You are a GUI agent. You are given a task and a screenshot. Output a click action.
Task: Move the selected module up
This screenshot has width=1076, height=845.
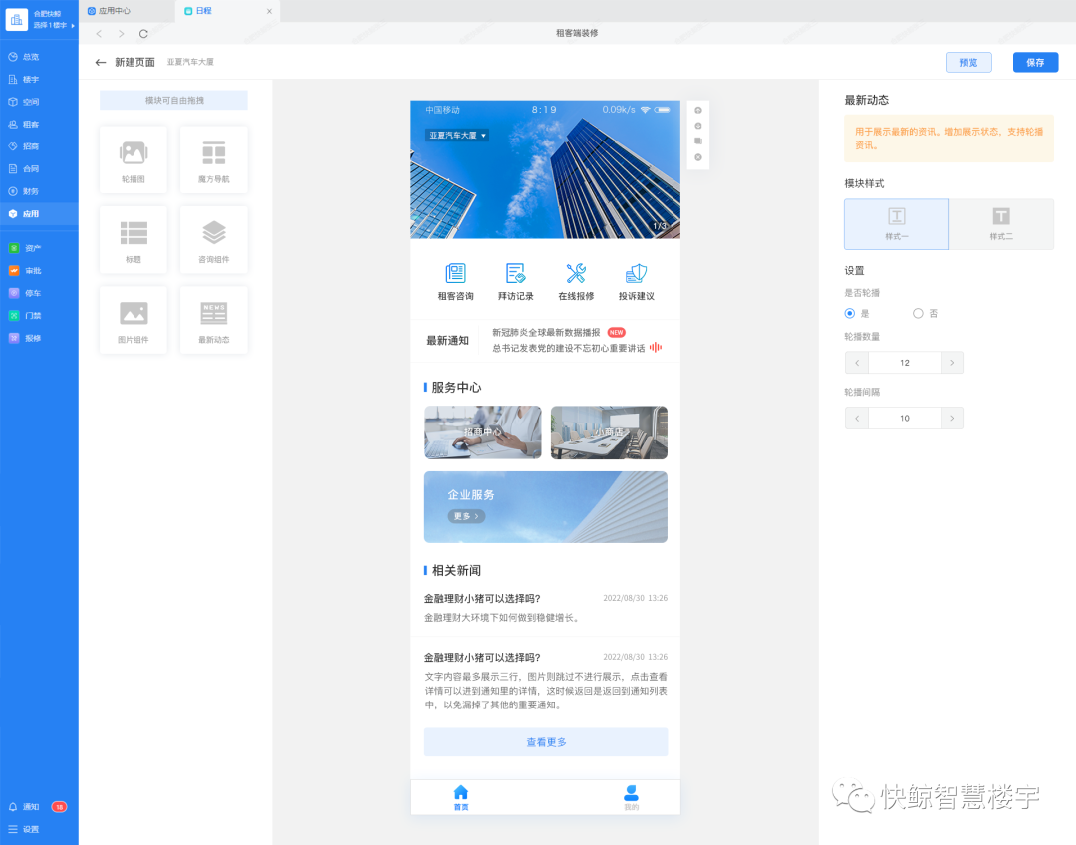pyautogui.click(x=697, y=110)
